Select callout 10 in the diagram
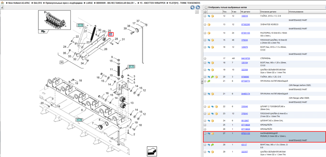Screen dimensions: 326x157 tap(111, 139)
